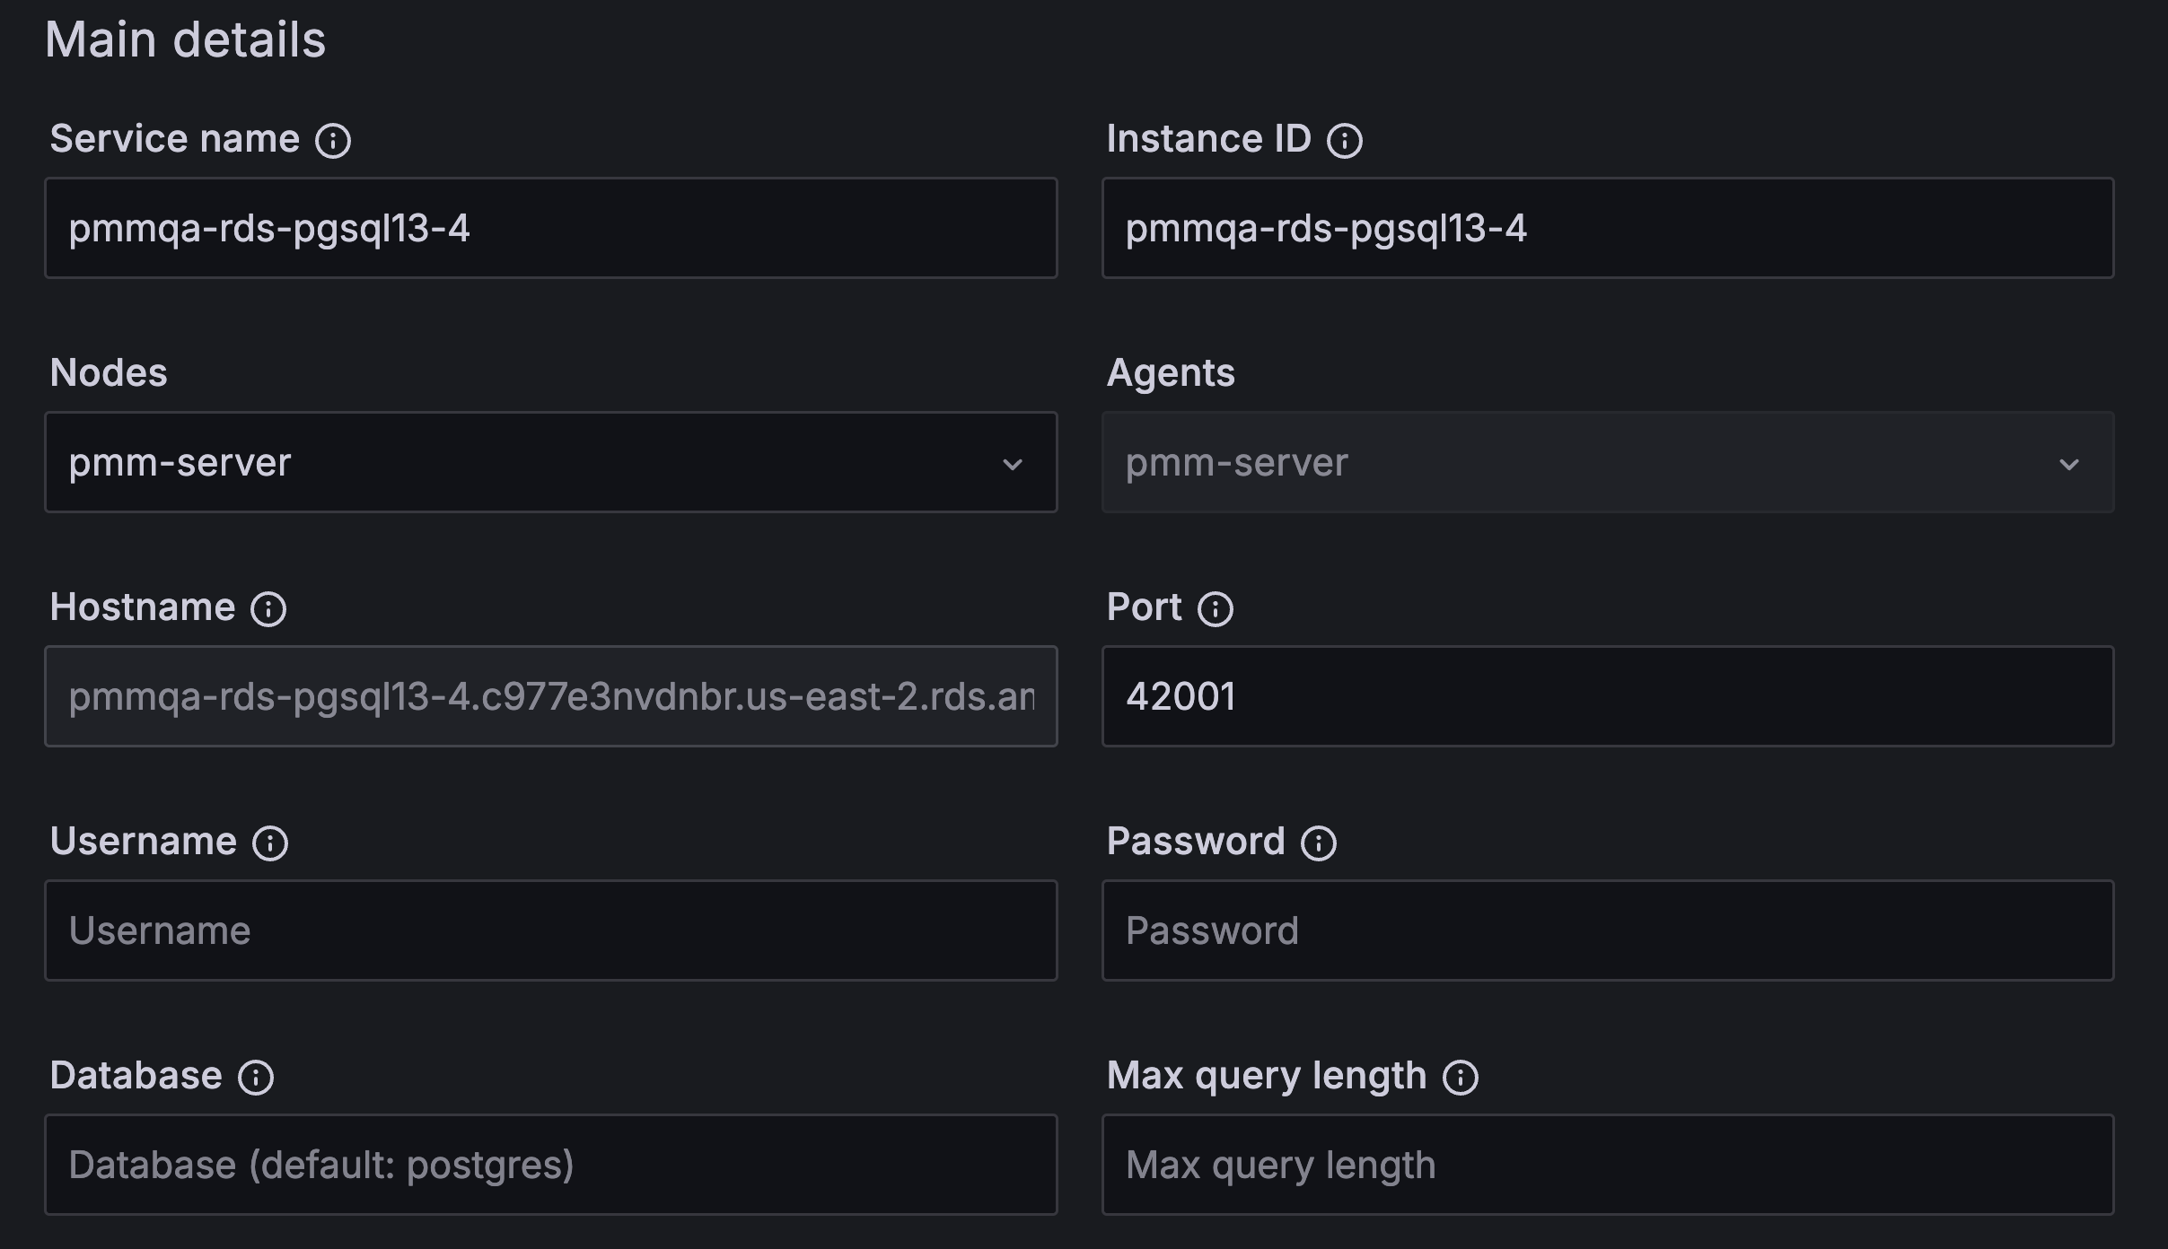Viewport: 2168px width, 1249px height.
Task: Click the Hostname input field
Action: 550,696
